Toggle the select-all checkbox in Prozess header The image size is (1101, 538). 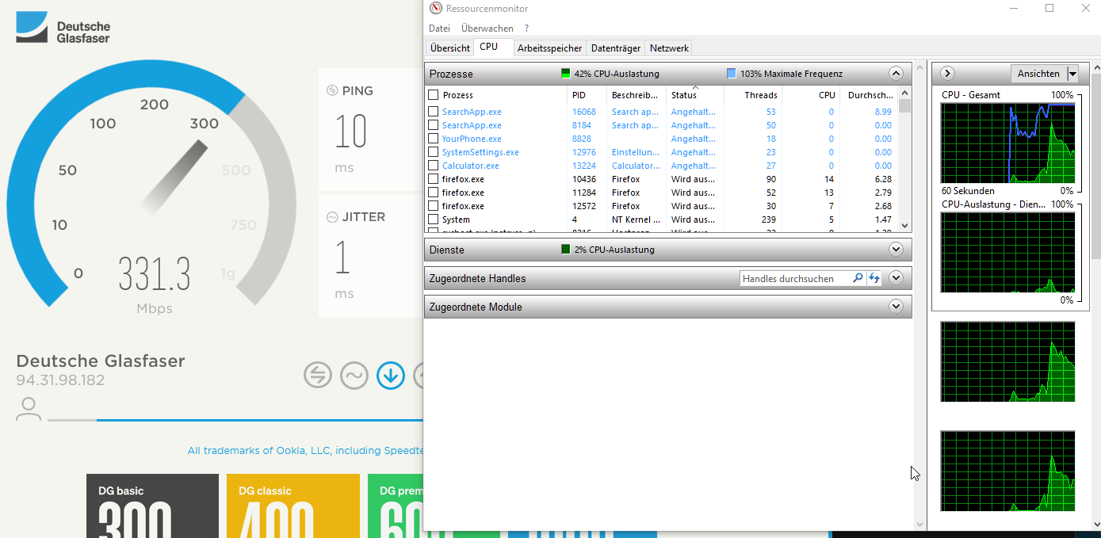point(434,95)
